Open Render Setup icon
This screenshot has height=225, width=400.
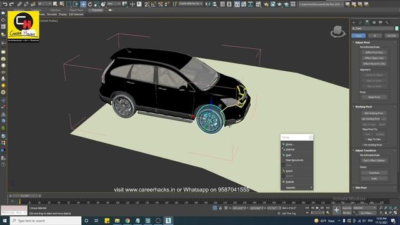click(x=272, y=4)
